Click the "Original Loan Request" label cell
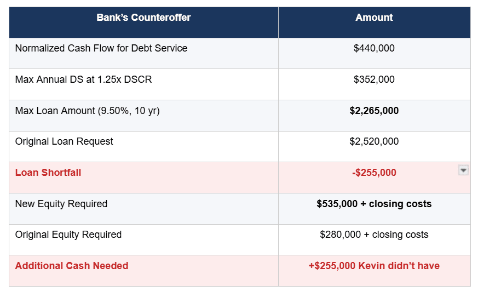 point(64,141)
